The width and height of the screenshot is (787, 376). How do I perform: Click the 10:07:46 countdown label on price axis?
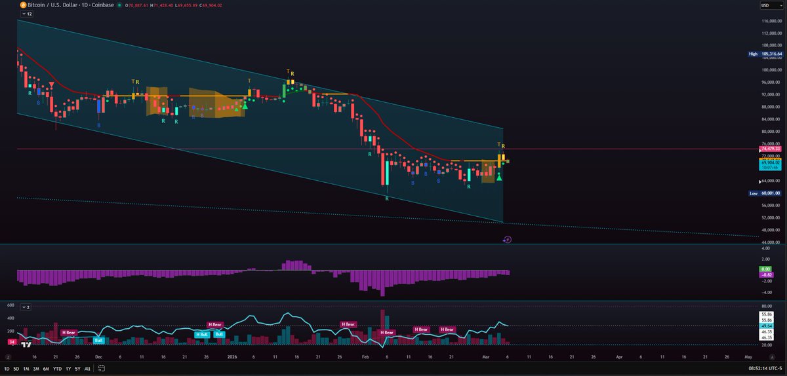point(771,168)
